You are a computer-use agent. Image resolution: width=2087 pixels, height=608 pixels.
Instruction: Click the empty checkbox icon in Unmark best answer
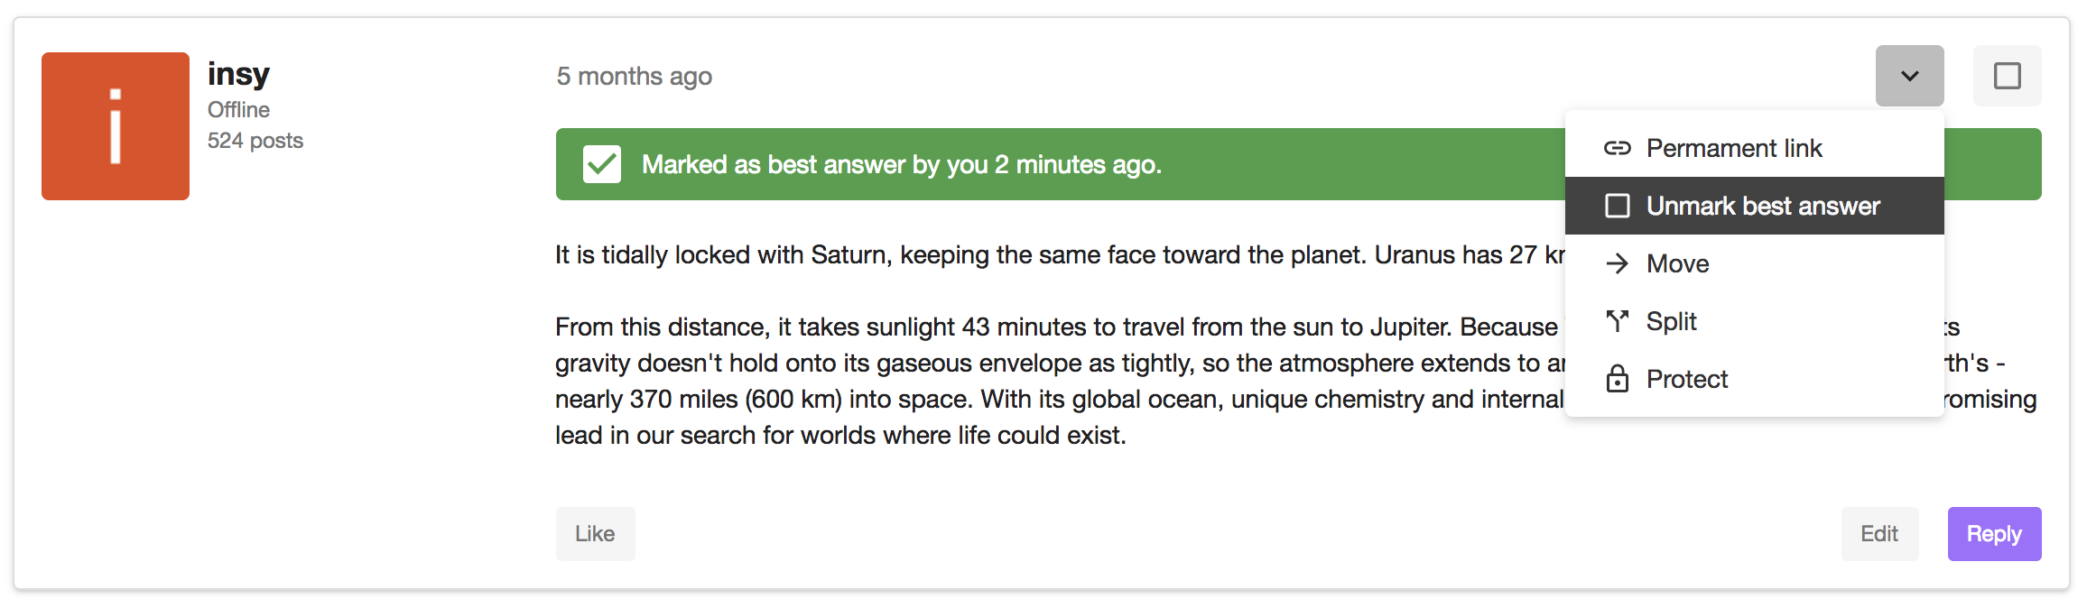pos(1617,206)
